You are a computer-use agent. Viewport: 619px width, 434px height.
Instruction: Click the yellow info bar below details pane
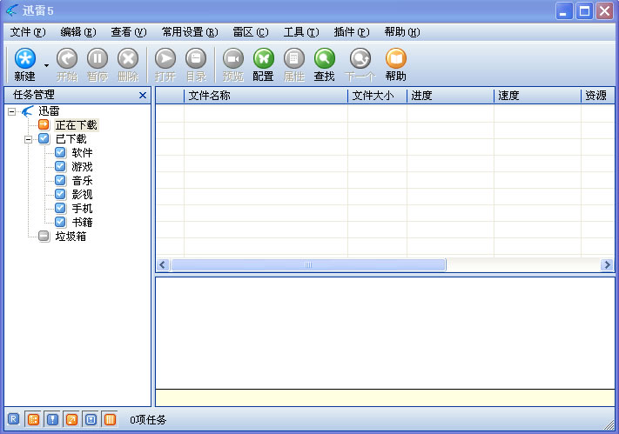pos(385,397)
